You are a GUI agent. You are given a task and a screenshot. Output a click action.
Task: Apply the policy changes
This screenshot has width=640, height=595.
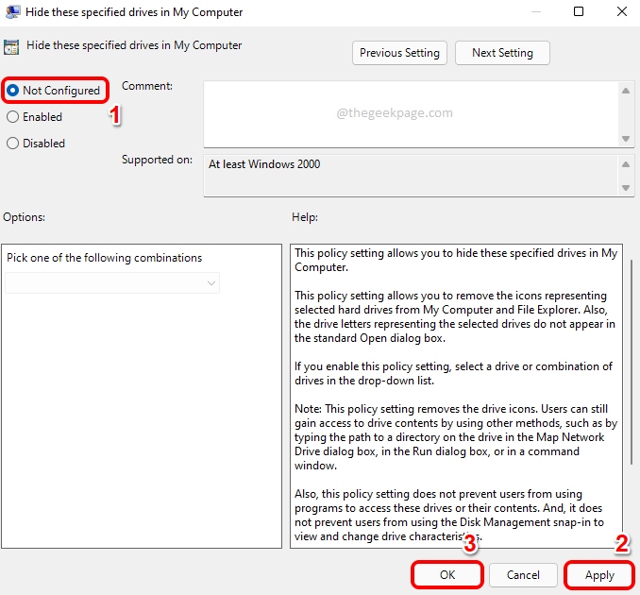pos(599,574)
